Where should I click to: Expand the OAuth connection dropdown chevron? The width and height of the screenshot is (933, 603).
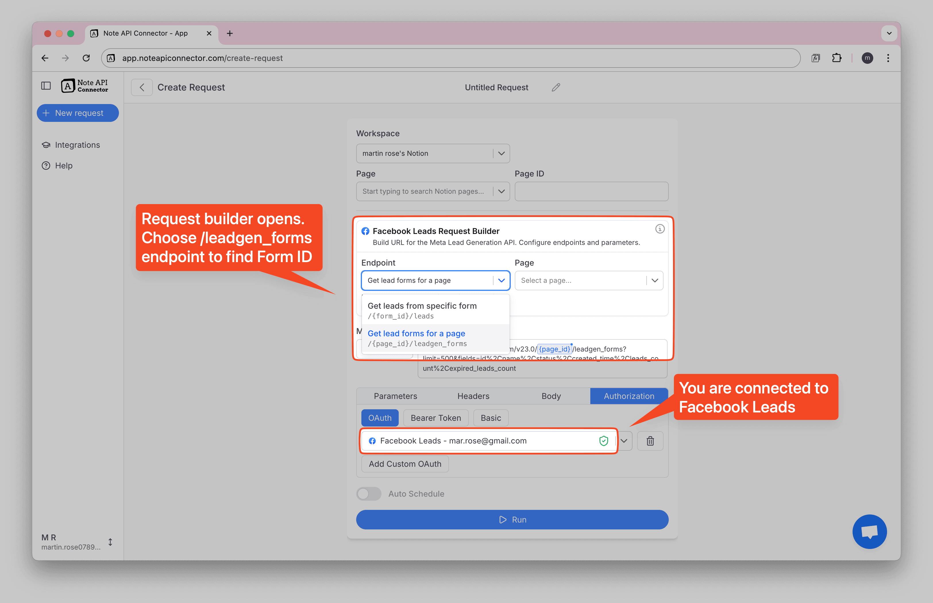624,441
